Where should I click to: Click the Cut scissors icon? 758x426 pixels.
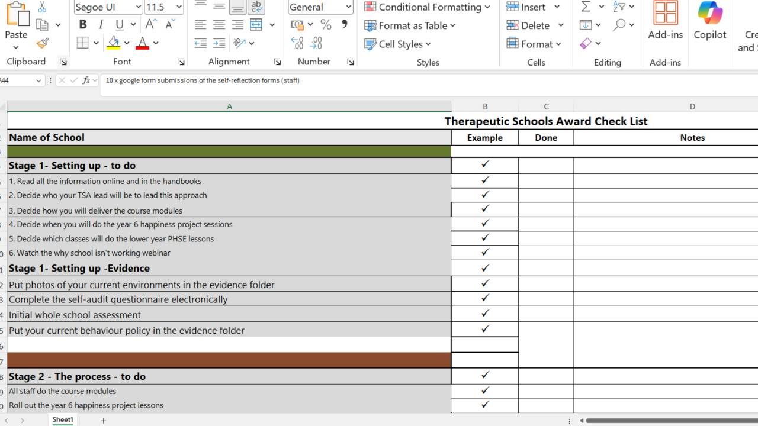[x=42, y=7]
